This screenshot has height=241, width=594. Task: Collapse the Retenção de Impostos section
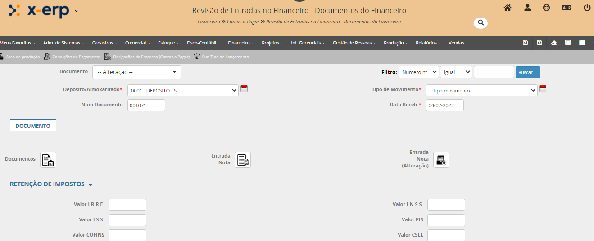91,185
